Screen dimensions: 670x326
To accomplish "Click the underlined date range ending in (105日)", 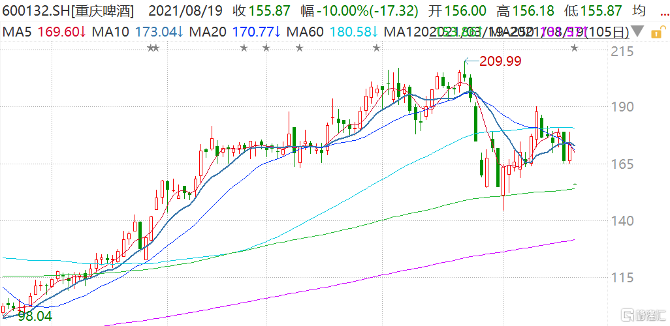I will pyautogui.click(x=530, y=32).
